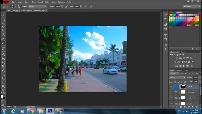
Task: Hide the Hue/Saturation layer
Action: 171,98
